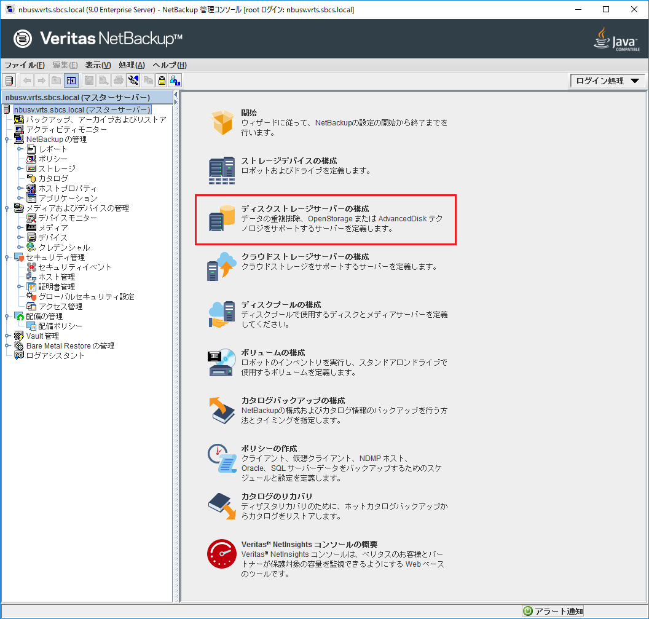The image size is (649, 619).
Task: Open the 表示(V) menu
Action: pyautogui.click(x=98, y=65)
